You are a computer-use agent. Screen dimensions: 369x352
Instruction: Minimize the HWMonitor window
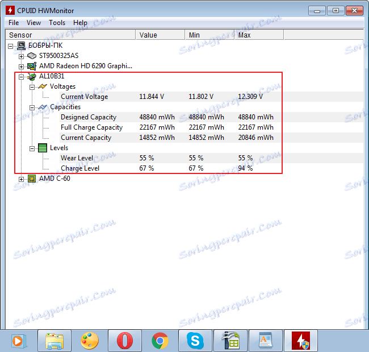click(x=317, y=11)
